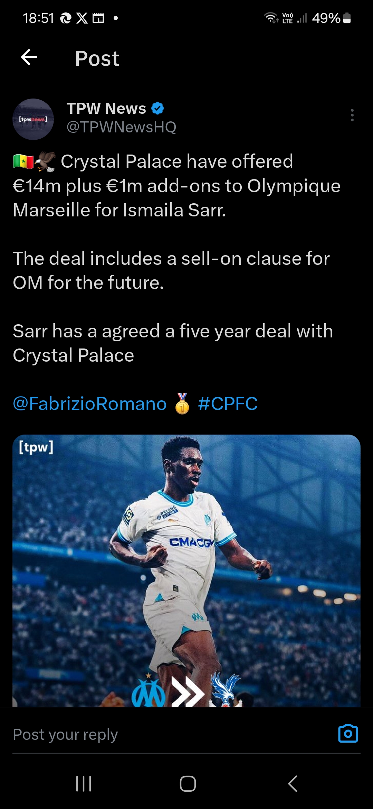Tap the Wi-Fi signal icon
373x809 pixels.
point(271,17)
